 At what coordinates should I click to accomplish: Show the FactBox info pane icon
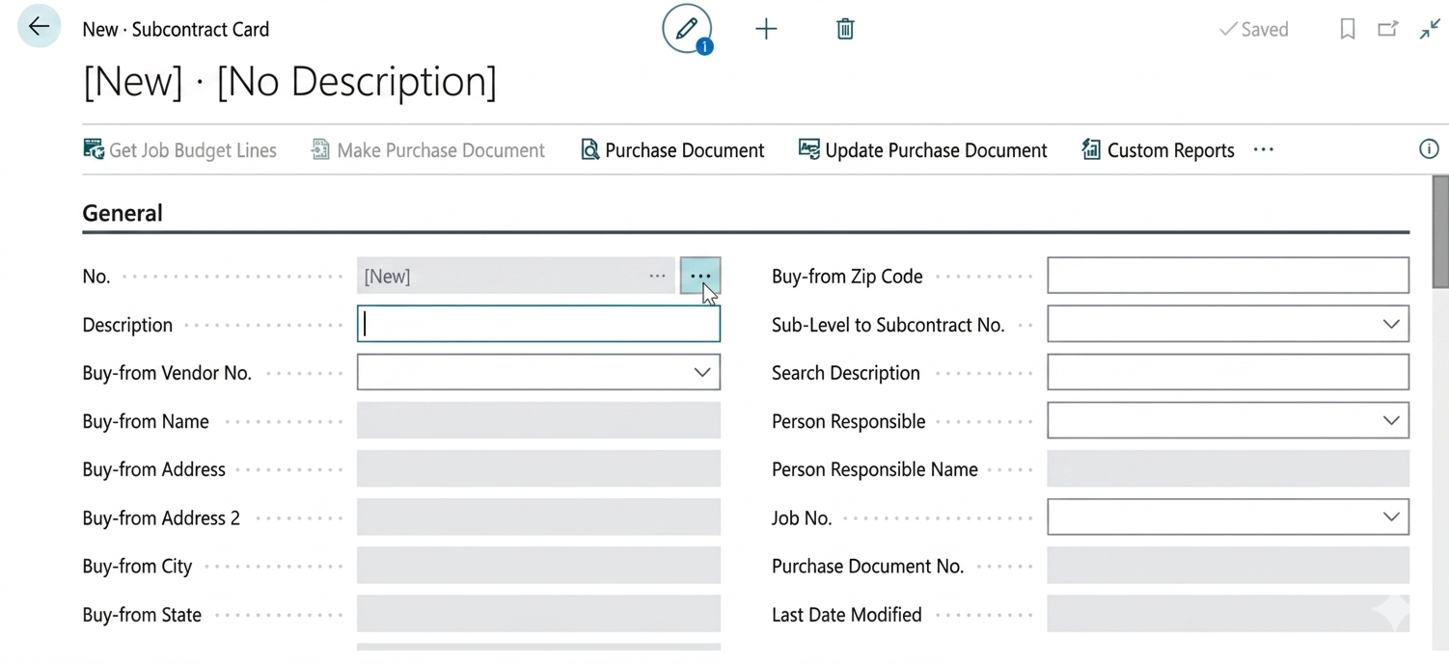tap(1429, 149)
